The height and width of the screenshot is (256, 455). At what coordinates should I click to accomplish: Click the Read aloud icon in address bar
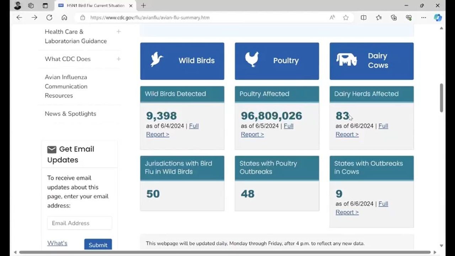(x=332, y=17)
